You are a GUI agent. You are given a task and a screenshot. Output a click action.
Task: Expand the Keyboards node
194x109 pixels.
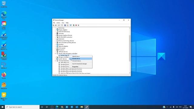[x=55, y=39]
